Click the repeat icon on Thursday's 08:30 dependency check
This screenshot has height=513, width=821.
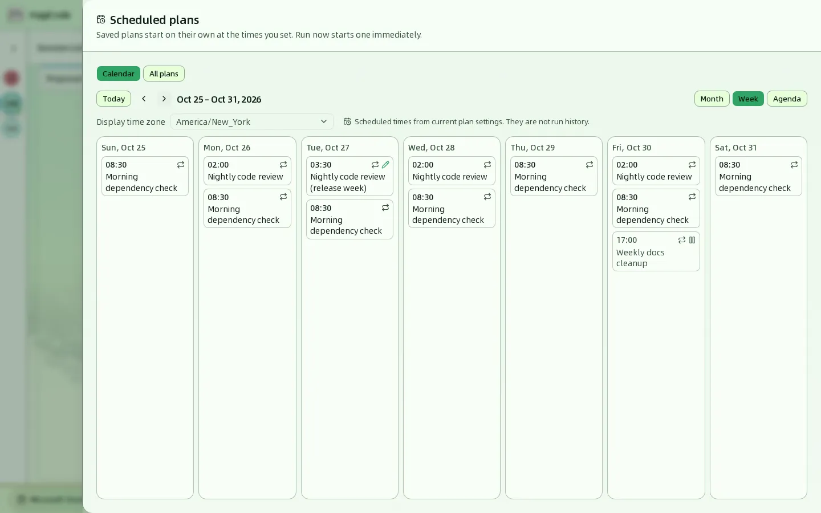(590, 165)
